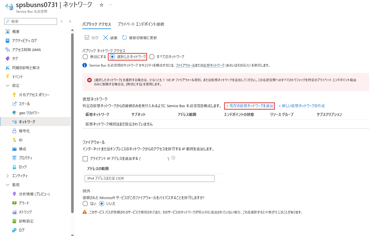Image resolution: width=370 pixels, height=236 pixels.
Task: Select the すべてのネットワーク radio button
Action: [x=152, y=57]
